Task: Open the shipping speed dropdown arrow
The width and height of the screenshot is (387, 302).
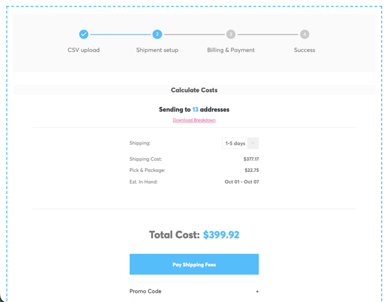Action: click(x=253, y=143)
